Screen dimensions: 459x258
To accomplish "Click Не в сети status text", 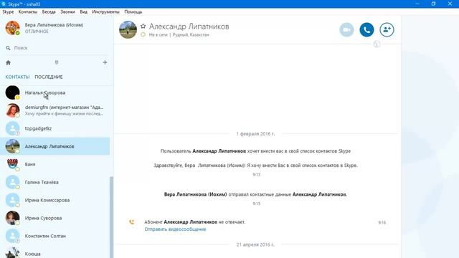I will tap(158, 34).
